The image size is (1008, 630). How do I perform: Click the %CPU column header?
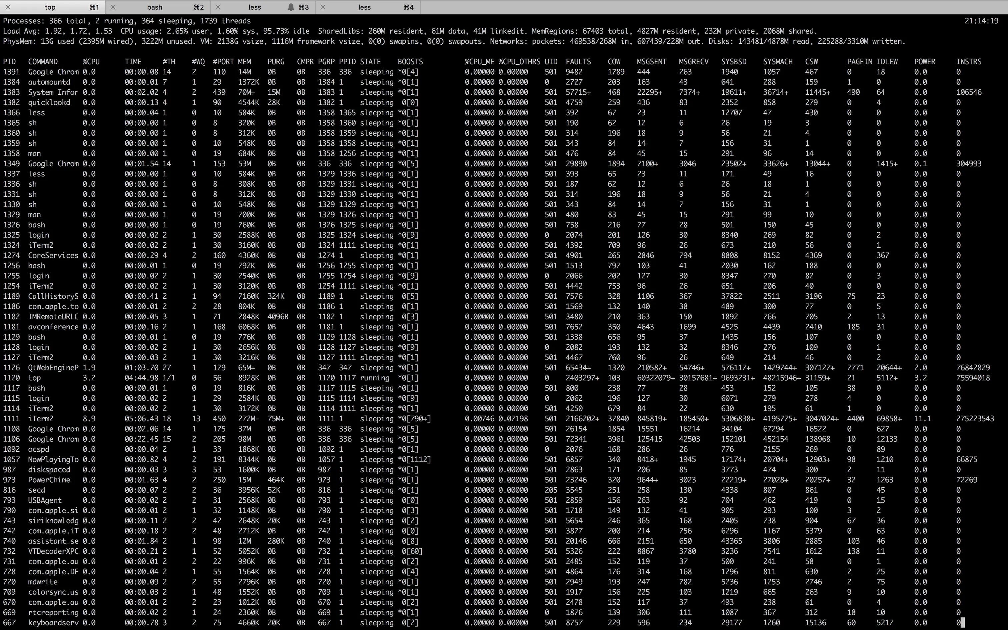click(91, 62)
